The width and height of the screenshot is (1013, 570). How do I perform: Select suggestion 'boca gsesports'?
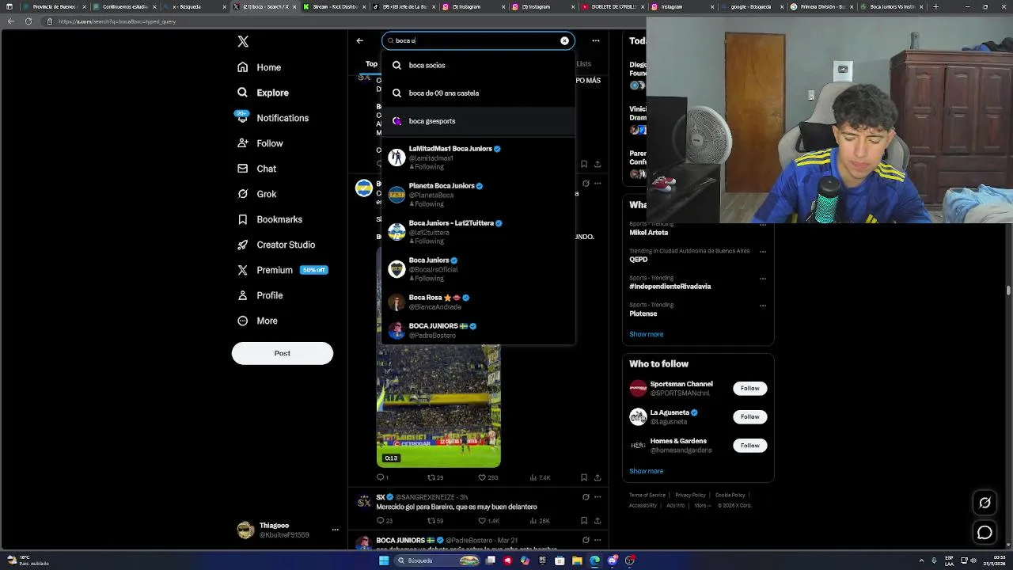click(478, 121)
